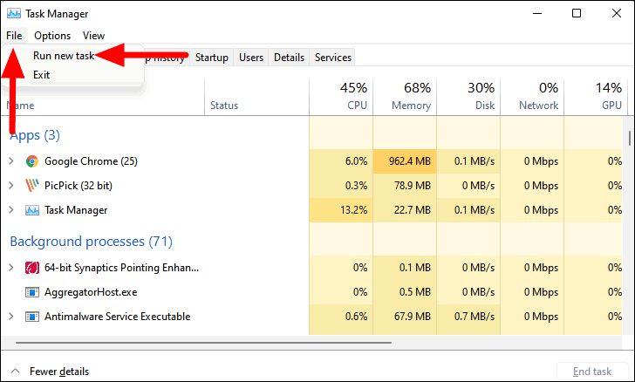
Task: Sort by the Disk column header
Action: [468, 97]
